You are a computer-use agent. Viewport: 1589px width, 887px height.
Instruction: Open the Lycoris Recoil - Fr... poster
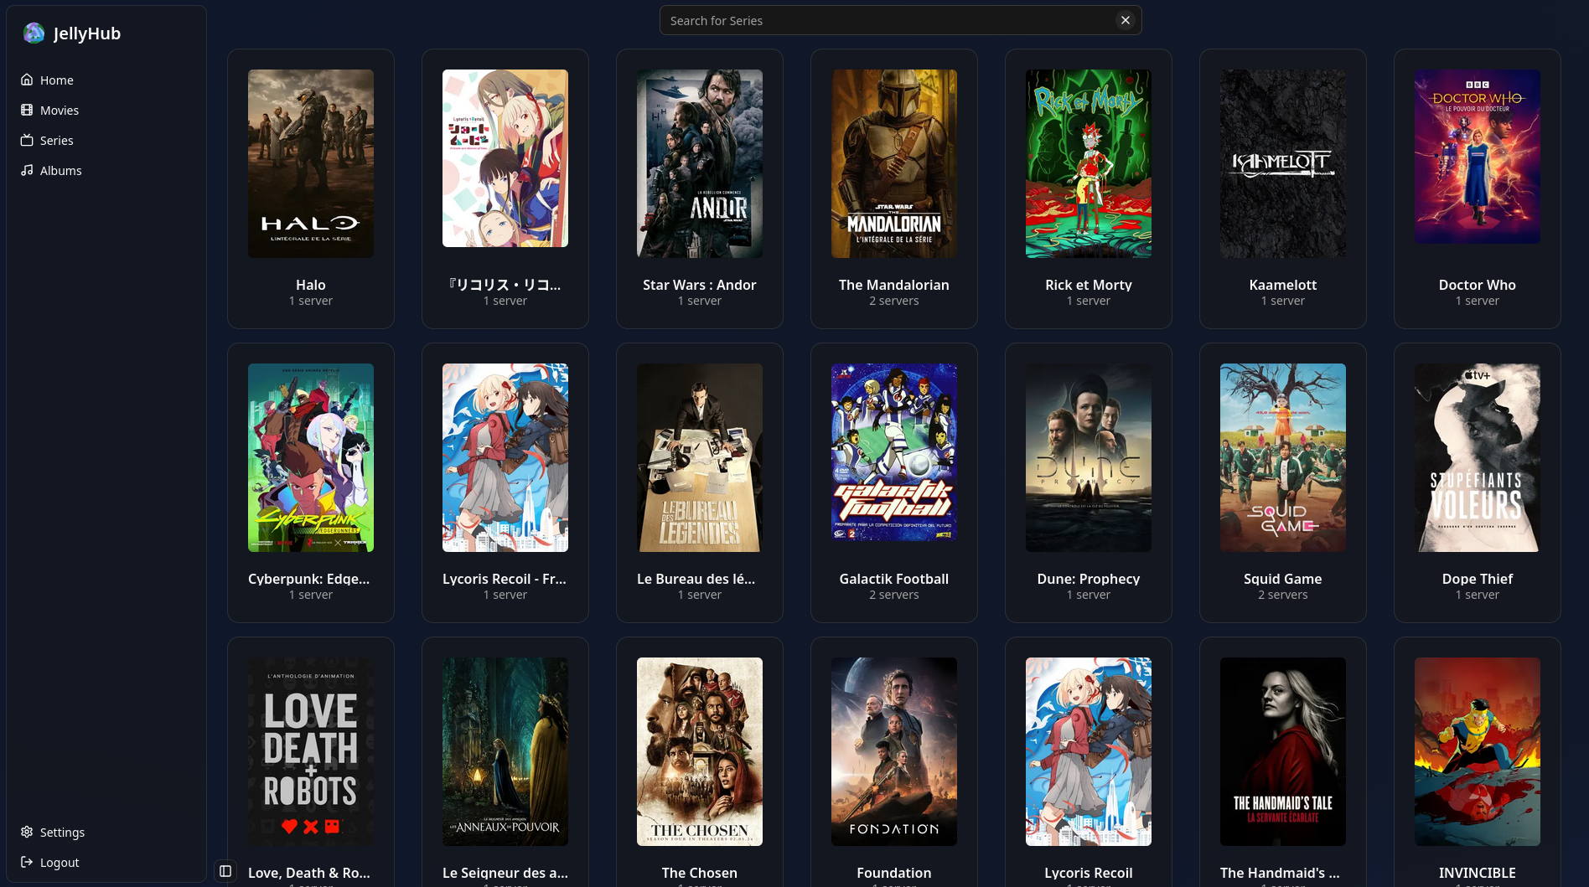[x=505, y=457]
